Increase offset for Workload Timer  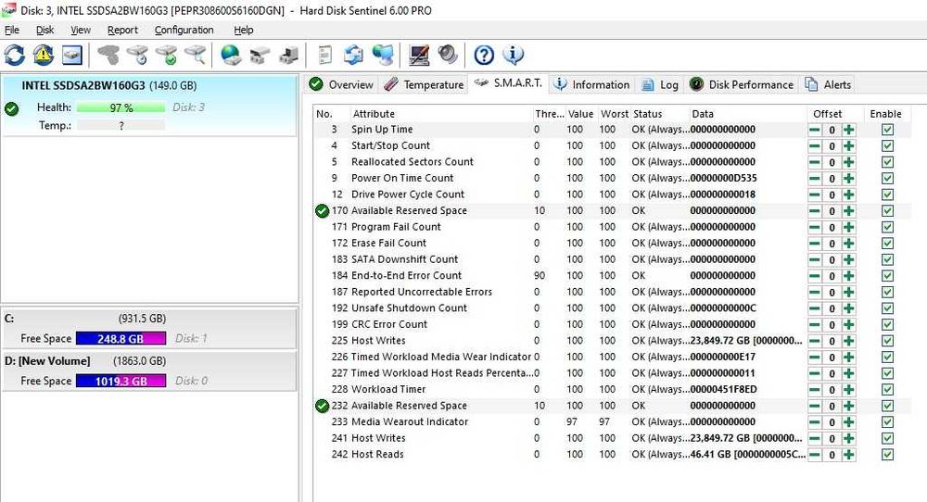coord(849,390)
